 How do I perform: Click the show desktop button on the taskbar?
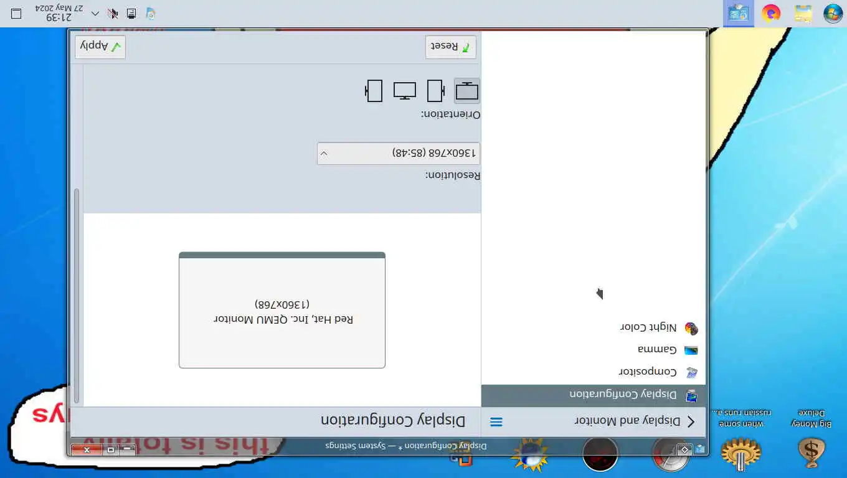[x=17, y=13]
